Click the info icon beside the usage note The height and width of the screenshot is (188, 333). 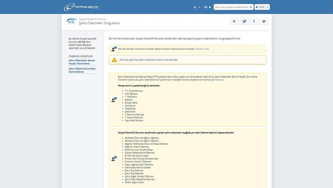click(114, 49)
